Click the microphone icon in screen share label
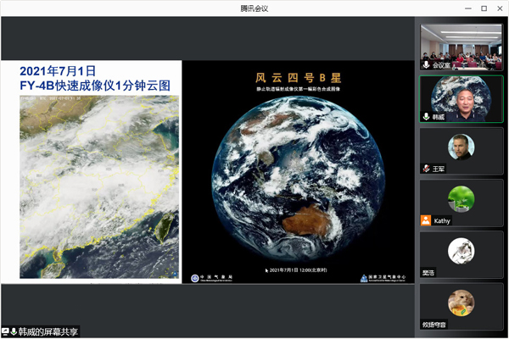509x339 pixels. (x=14, y=332)
